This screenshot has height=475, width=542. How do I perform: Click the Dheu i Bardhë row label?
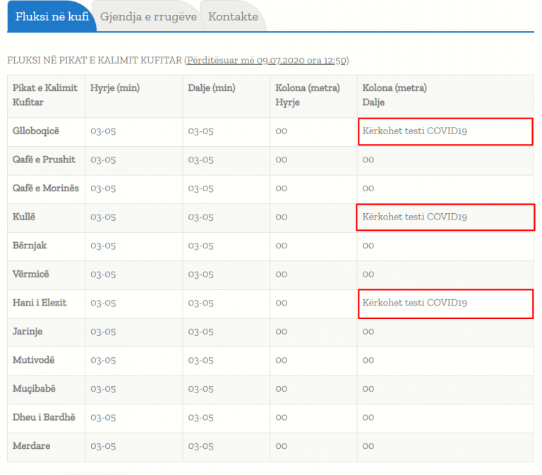pyautogui.click(x=44, y=417)
